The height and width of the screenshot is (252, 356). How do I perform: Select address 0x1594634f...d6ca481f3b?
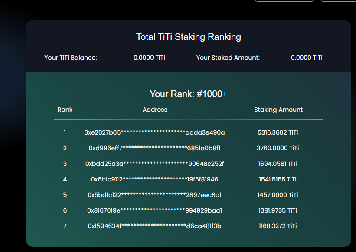(x=155, y=226)
